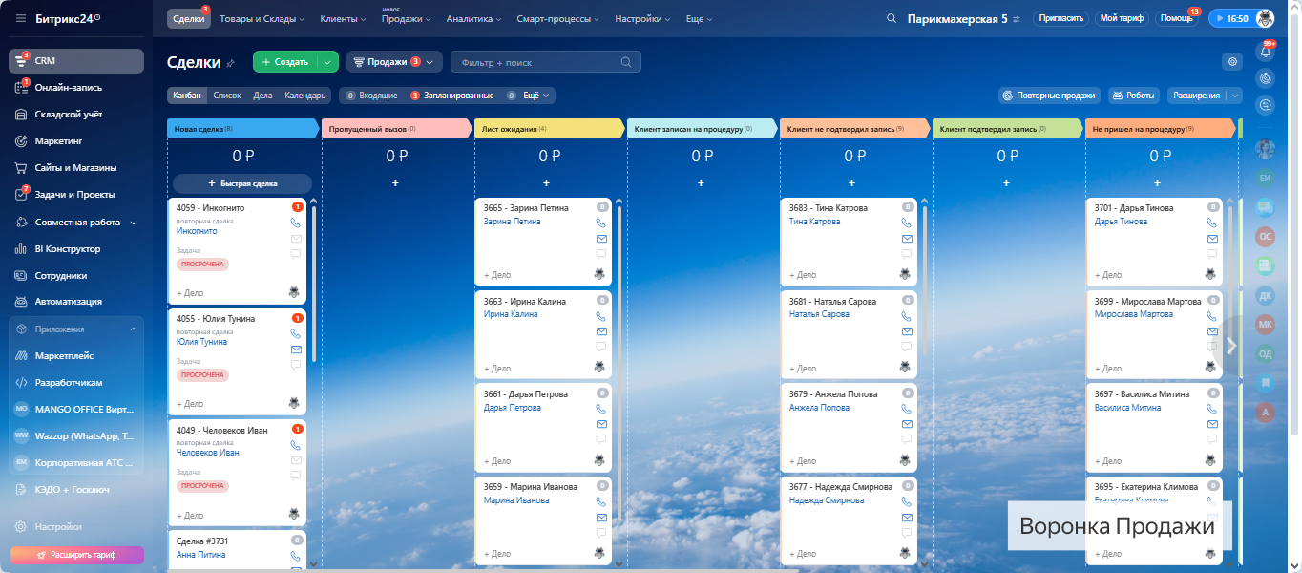This screenshot has height=573, width=1302.
Task: Collapse the Приложения sidebar section
Action: (x=133, y=329)
